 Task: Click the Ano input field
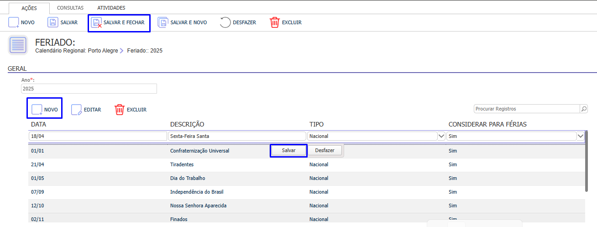pos(89,89)
